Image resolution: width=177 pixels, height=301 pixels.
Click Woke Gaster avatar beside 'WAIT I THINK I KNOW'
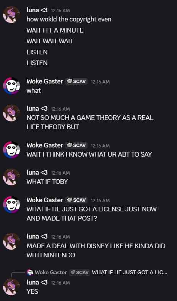pyautogui.click(x=11, y=149)
